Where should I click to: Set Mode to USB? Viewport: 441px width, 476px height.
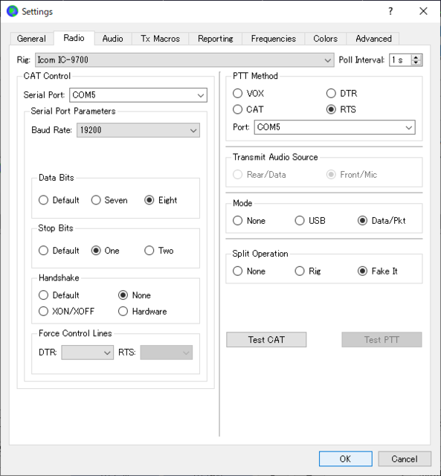click(310, 220)
